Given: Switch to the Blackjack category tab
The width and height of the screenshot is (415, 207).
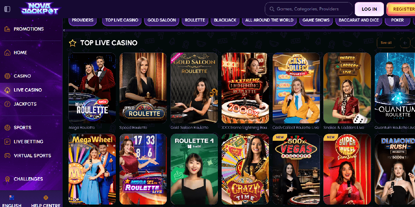Looking at the screenshot, I should point(225,20).
